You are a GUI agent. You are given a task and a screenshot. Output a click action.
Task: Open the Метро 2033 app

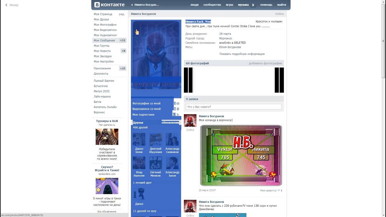pos(102,91)
